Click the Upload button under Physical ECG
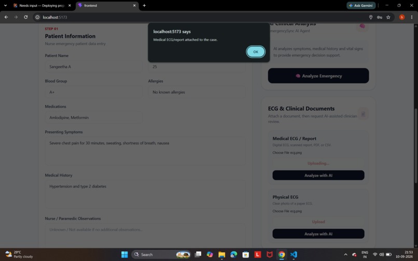Image resolution: width=418 pixels, height=261 pixels. pos(318,222)
